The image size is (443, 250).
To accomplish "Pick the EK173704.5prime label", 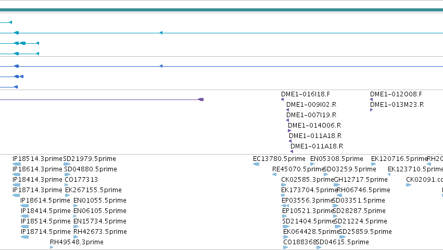I will coord(309,190).
